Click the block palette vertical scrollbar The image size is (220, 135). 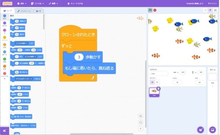click(x=44, y=22)
